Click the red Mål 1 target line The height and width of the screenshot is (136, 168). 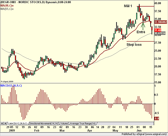pyautogui.click(x=145, y=6)
